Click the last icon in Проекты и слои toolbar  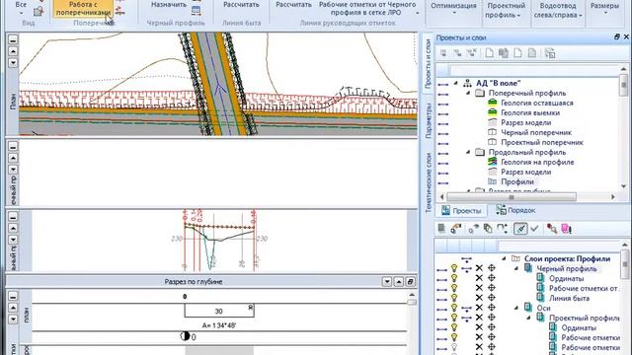550,53
